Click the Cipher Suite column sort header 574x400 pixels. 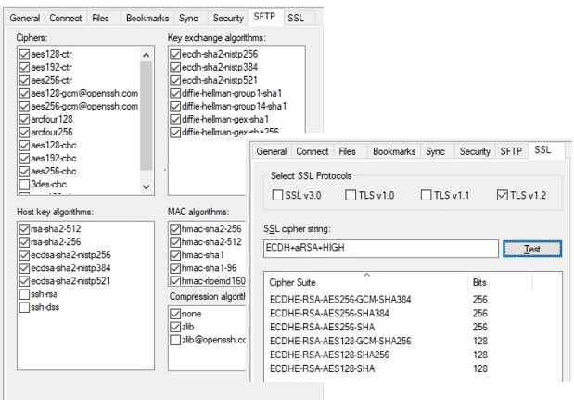point(366,282)
